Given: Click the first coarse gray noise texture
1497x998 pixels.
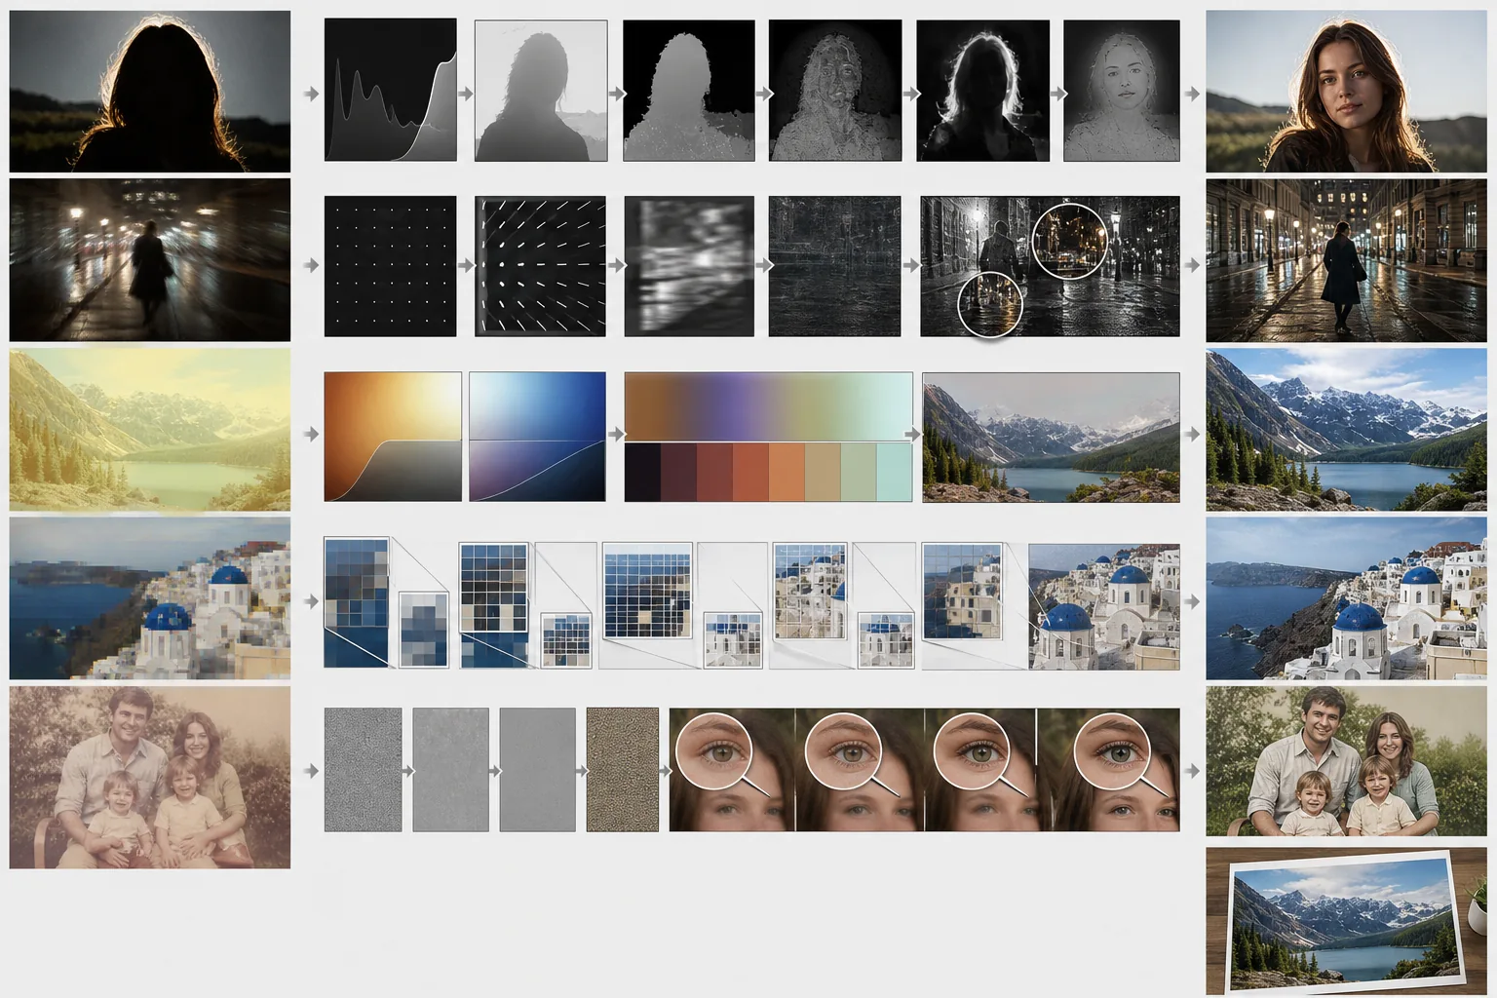Looking at the screenshot, I should click(x=363, y=770).
